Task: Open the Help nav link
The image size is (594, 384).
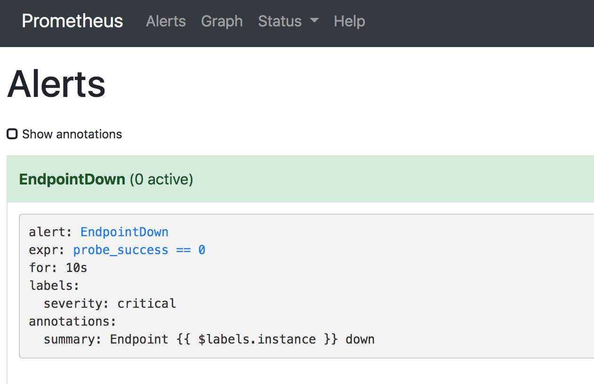Action: [349, 21]
